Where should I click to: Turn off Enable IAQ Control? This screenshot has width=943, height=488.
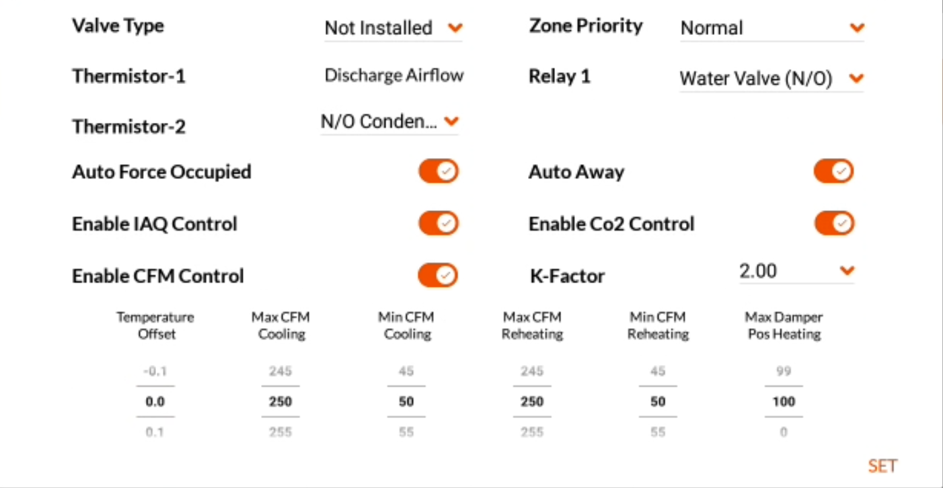click(439, 223)
